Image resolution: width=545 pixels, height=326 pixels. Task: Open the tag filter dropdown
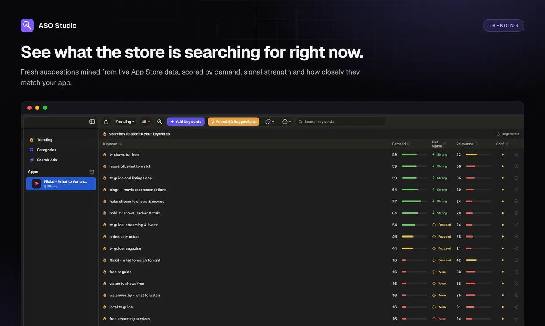[x=269, y=121]
